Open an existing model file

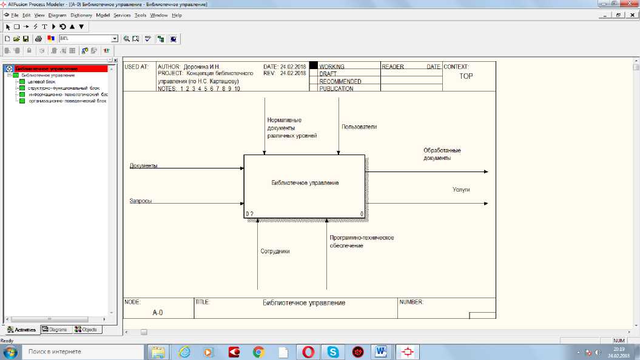[x=16, y=39]
